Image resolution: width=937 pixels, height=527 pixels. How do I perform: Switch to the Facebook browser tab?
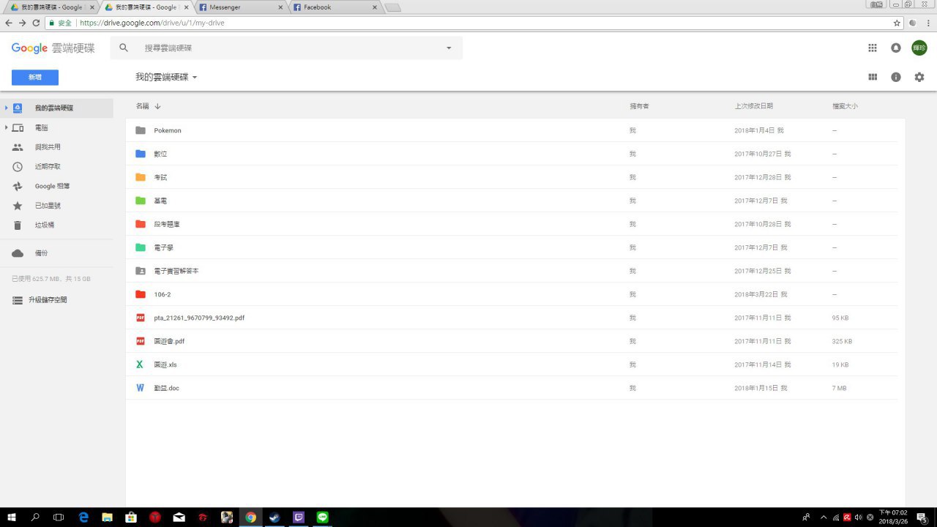tap(334, 7)
